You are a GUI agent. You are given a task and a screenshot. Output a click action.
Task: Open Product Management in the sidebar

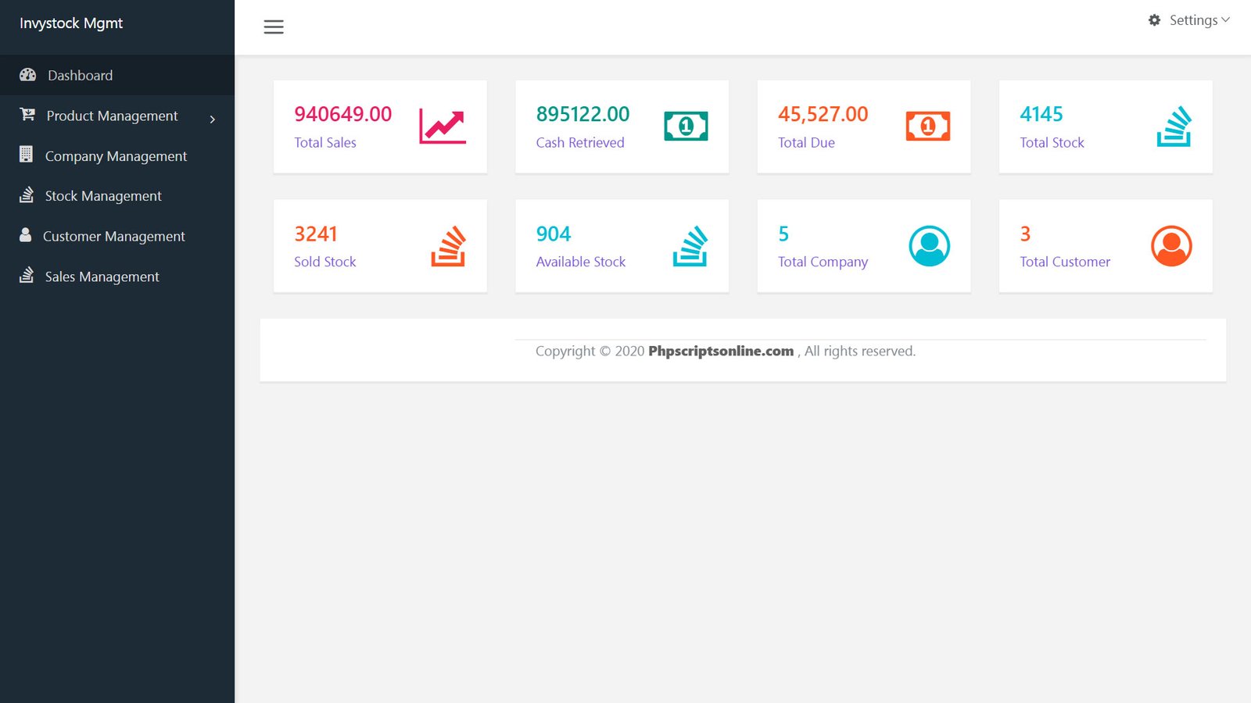pos(117,116)
